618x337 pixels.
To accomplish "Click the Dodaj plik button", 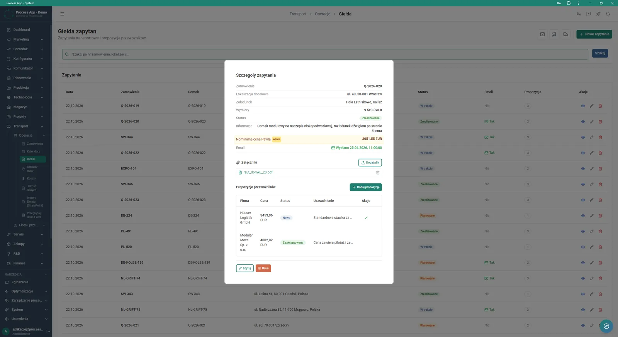I will tap(370, 163).
